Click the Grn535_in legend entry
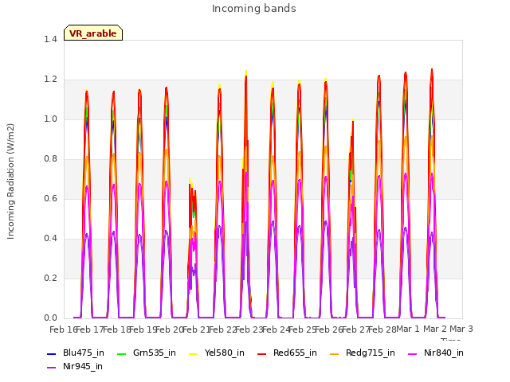The height and width of the screenshot is (382, 510). [x=147, y=353]
